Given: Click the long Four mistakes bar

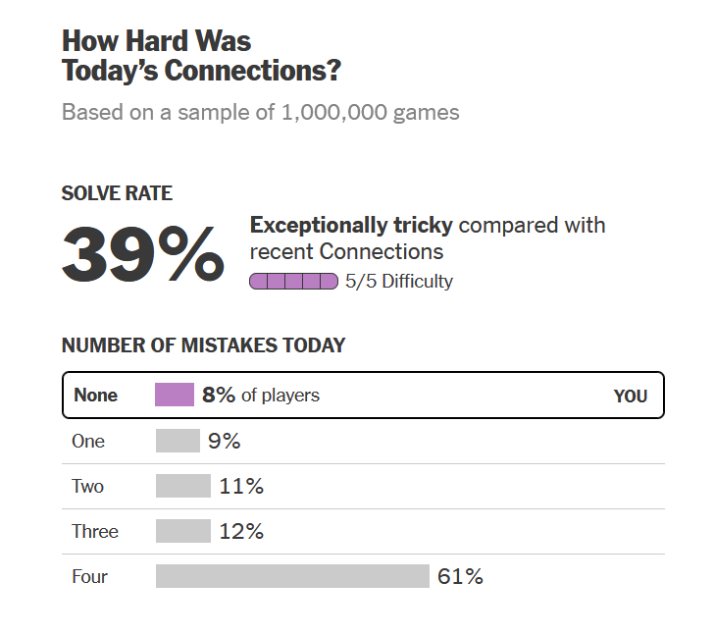Looking at the screenshot, I should [x=292, y=576].
